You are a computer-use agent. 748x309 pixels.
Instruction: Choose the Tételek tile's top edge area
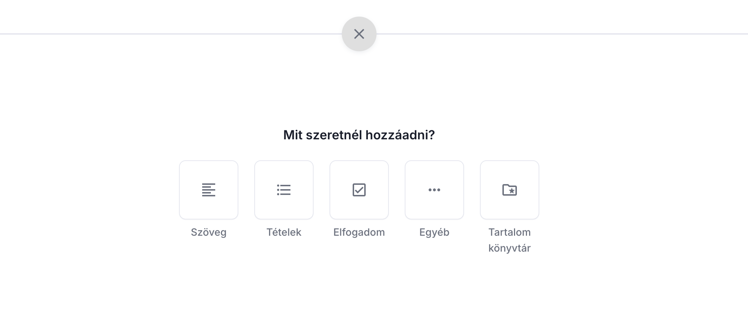[x=284, y=165]
